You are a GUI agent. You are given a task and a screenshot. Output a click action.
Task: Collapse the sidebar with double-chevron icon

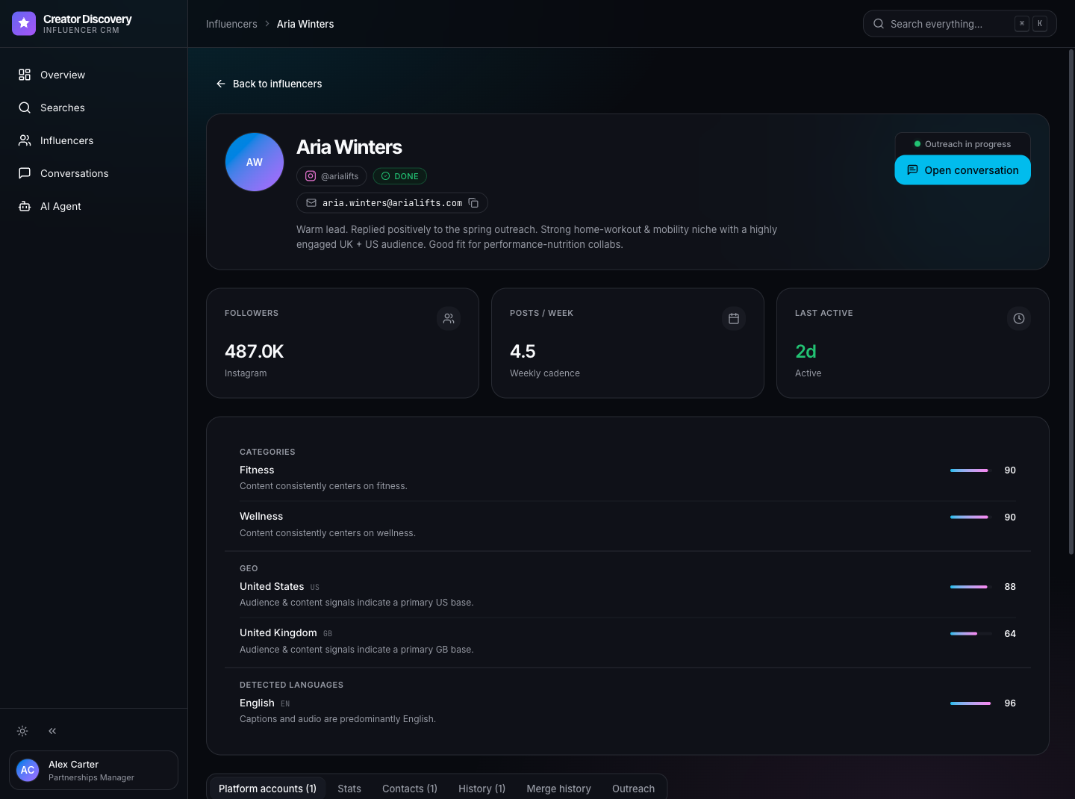coord(52,731)
